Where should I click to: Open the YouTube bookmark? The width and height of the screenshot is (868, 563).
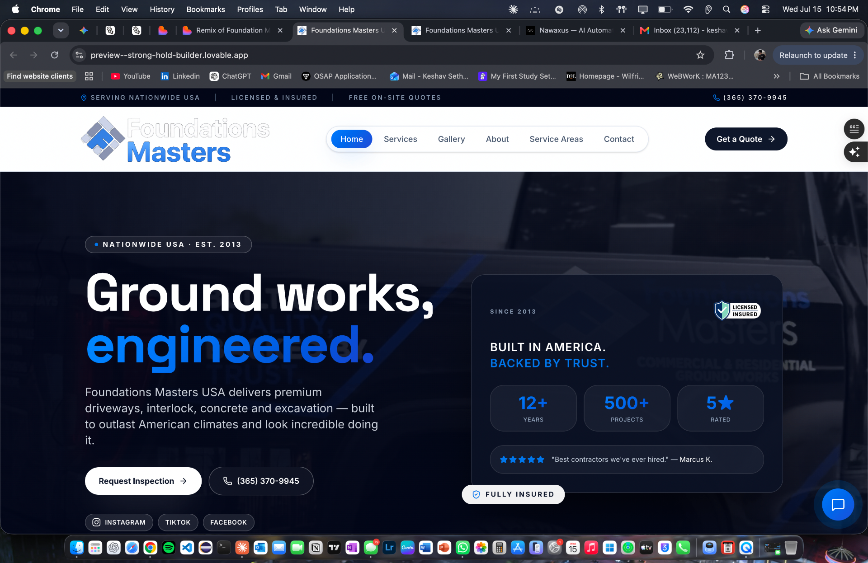(131, 76)
